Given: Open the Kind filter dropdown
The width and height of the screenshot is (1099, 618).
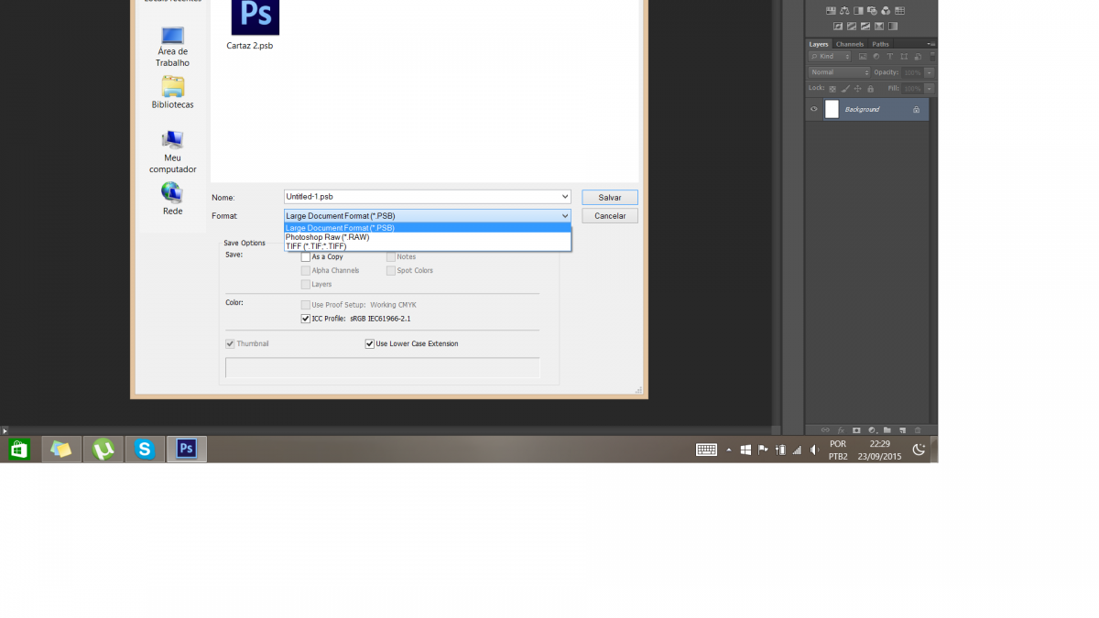Looking at the screenshot, I should tap(830, 57).
